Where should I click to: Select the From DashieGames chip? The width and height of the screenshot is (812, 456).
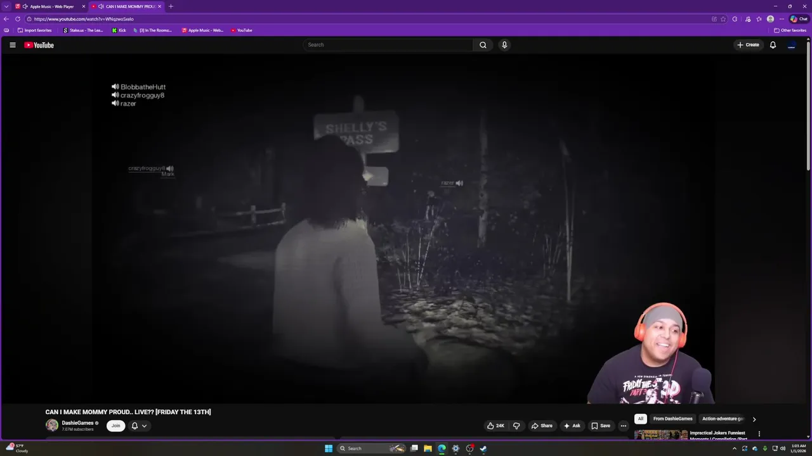673,419
